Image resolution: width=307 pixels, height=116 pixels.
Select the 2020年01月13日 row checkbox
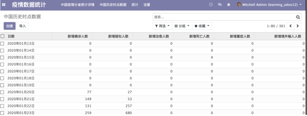point(2,44)
